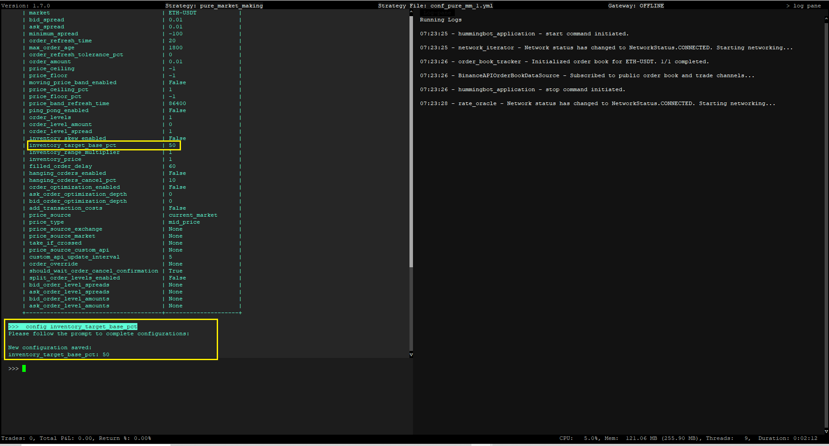Open the price_type mid_price selector

[184, 221]
